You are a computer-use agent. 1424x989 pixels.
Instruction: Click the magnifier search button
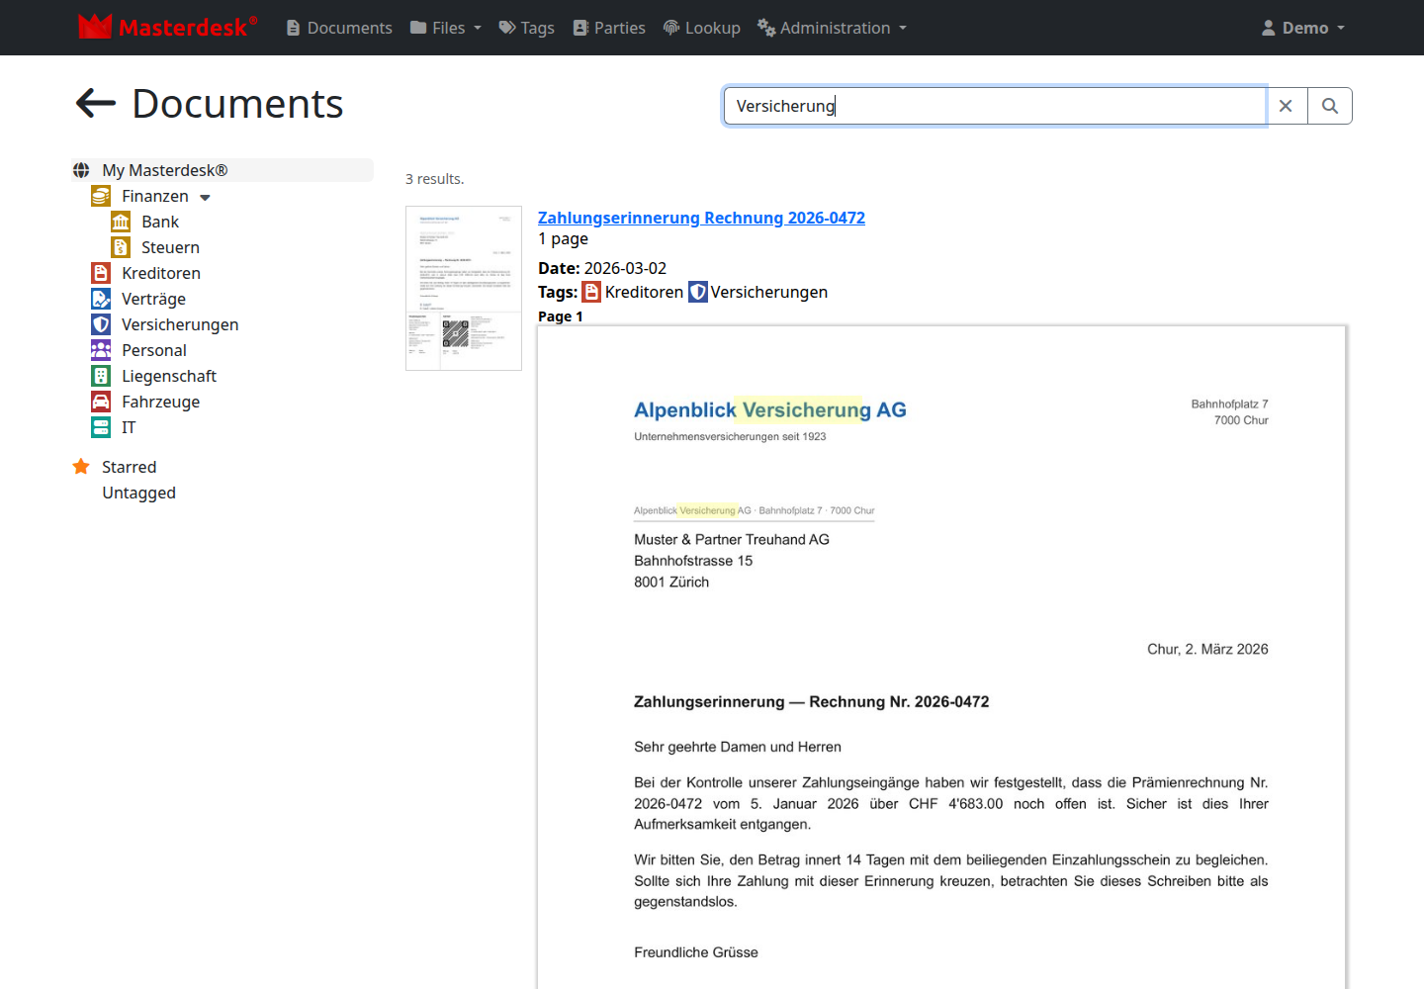point(1330,106)
